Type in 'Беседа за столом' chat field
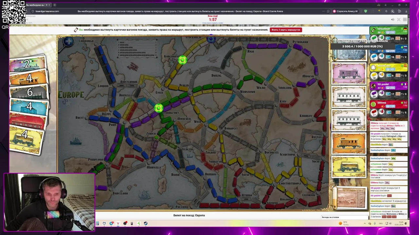 [x=344, y=217]
